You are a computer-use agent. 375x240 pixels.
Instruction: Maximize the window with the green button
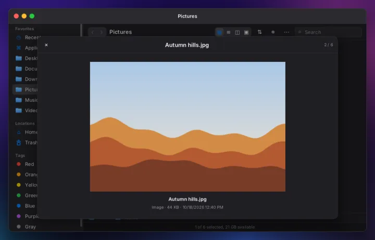click(x=32, y=16)
